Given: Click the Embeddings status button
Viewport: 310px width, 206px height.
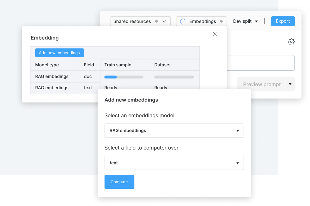Looking at the screenshot, I should coord(201,21).
